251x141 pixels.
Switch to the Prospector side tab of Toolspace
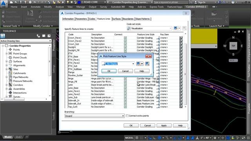(54, 45)
